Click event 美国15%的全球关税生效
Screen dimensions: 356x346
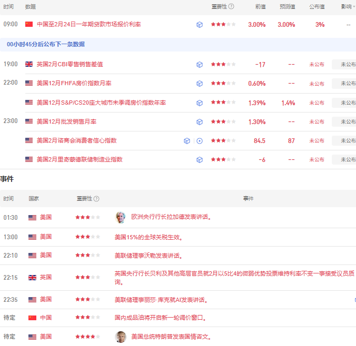pyautogui.click(x=149, y=237)
